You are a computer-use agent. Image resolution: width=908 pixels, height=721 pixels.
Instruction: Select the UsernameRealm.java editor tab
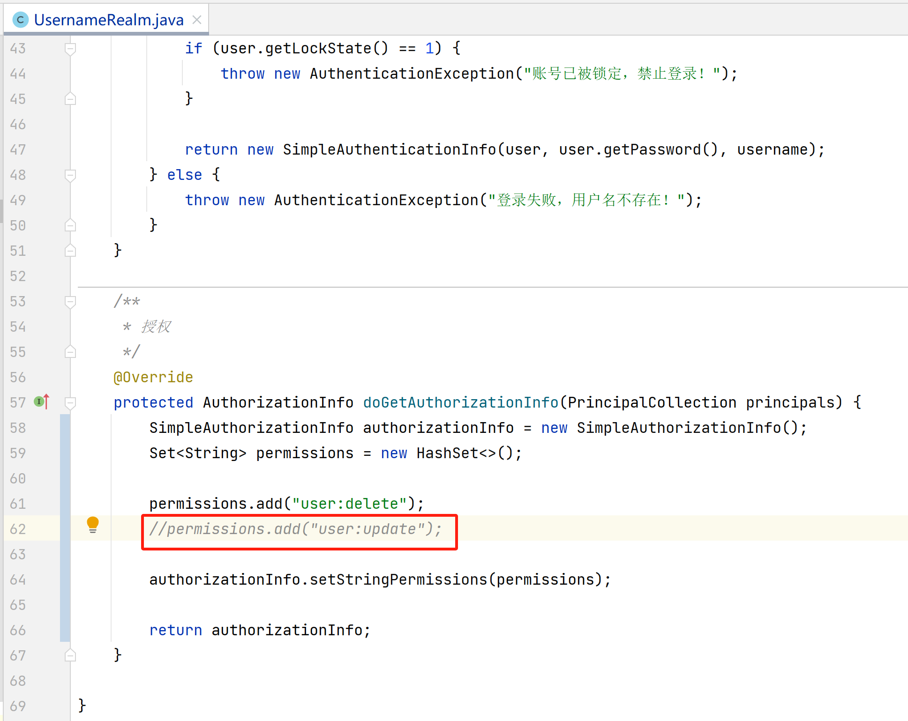coord(108,20)
